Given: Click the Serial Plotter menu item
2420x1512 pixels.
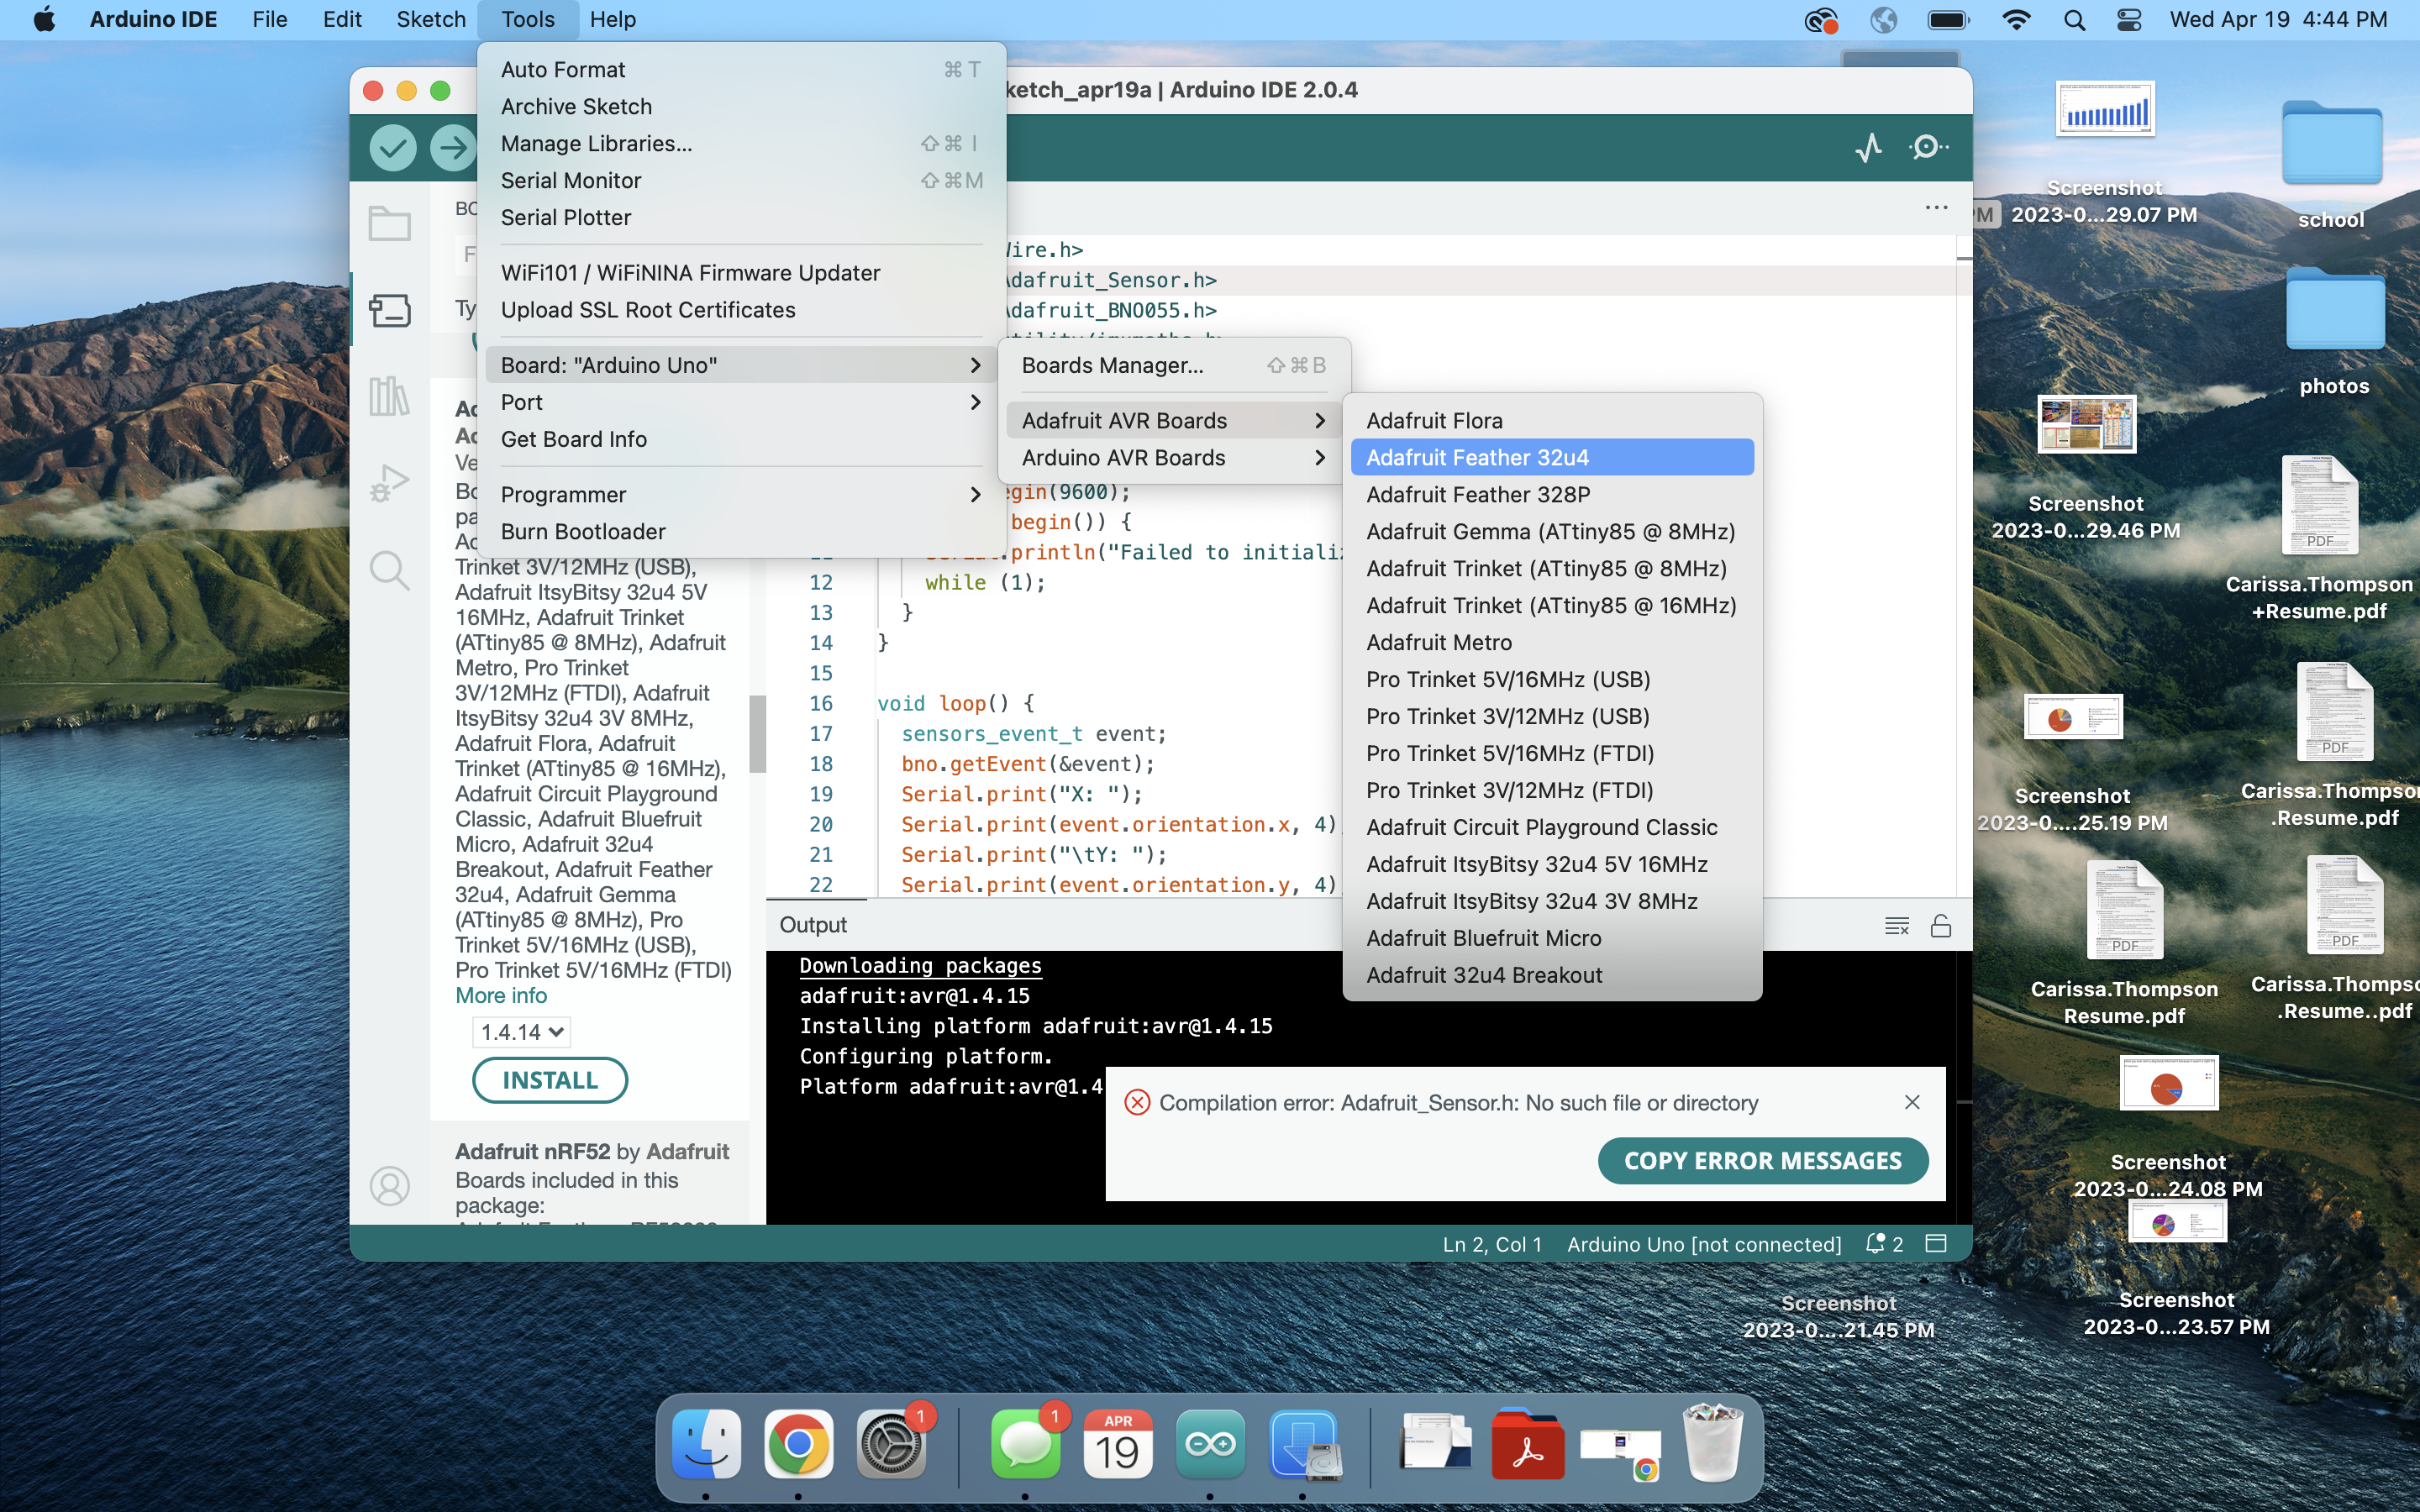Looking at the screenshot, I should coord(565,216).
